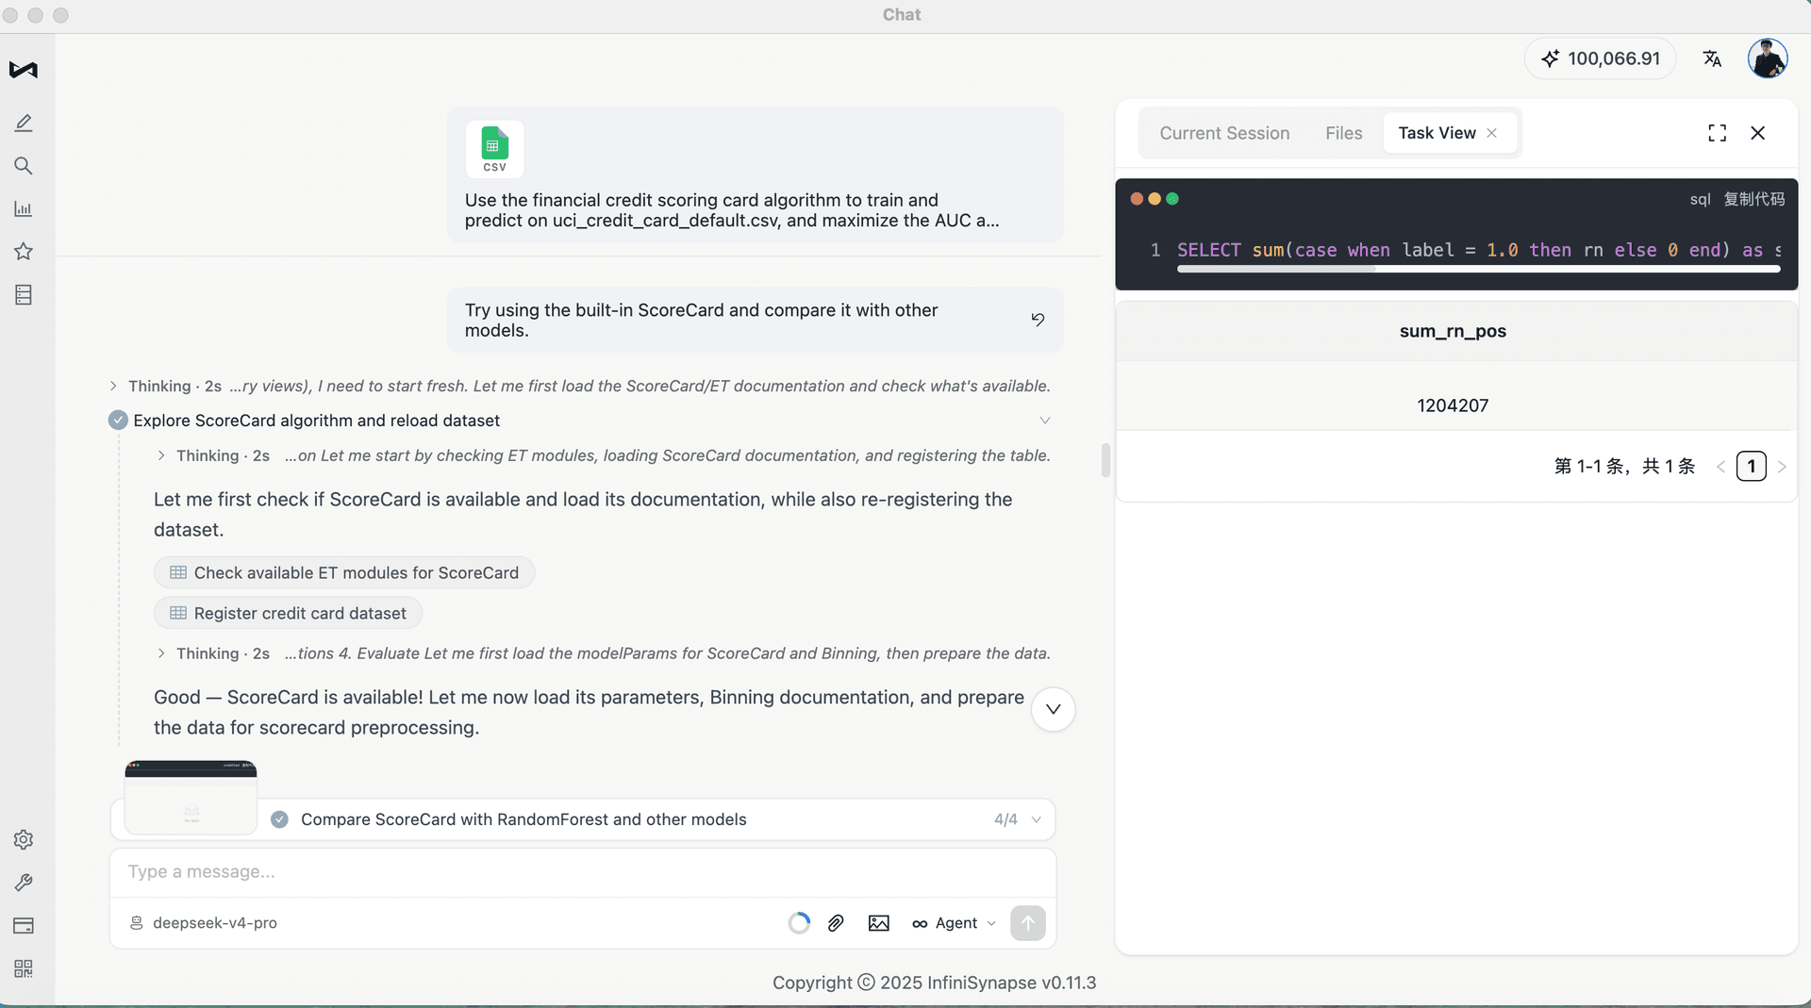Open the database stack icon in sidebar
Viewport: 1811px width, 1008px height.
[x=24, y=295]
